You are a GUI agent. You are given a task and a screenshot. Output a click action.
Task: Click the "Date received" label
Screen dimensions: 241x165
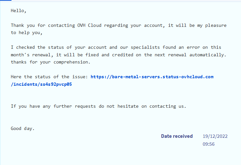coord(177,136)
